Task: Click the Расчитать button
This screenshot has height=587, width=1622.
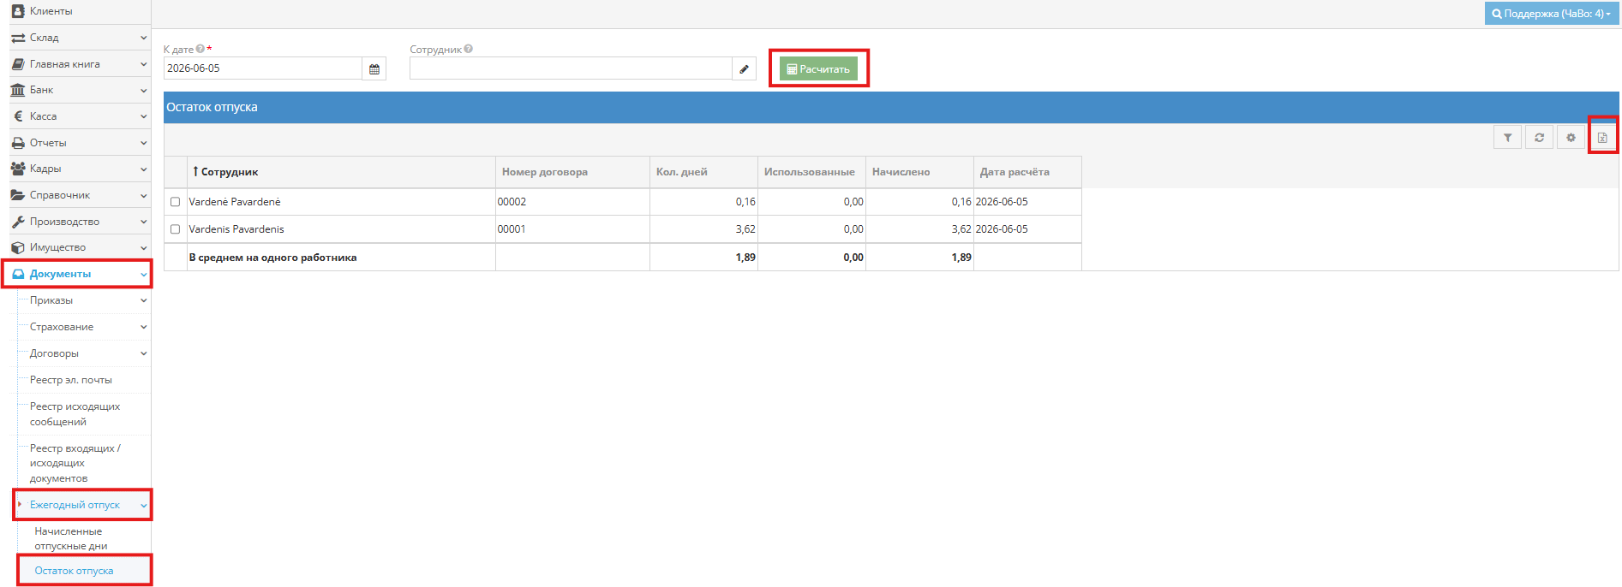Action: 818,69
